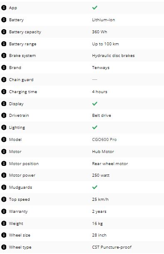Select the Tenways brand value
Screen dimensions: 164x254
101,68
